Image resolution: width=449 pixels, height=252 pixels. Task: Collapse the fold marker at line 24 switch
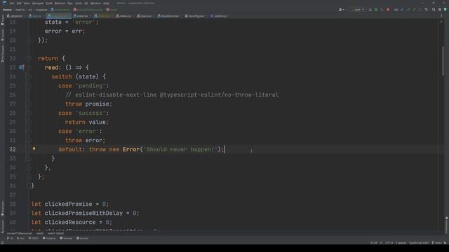coord(29,76)
